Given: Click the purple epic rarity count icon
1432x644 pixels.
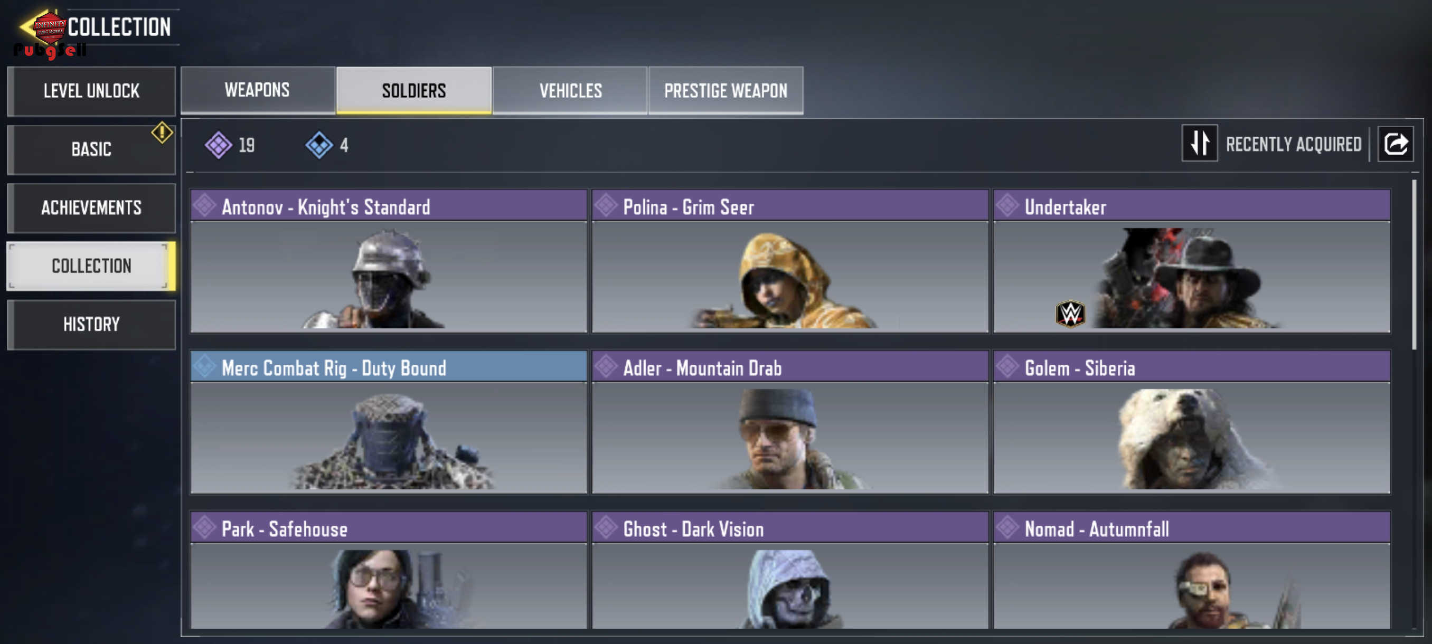Looking at the screenshot, I should (x=219, y=146).
